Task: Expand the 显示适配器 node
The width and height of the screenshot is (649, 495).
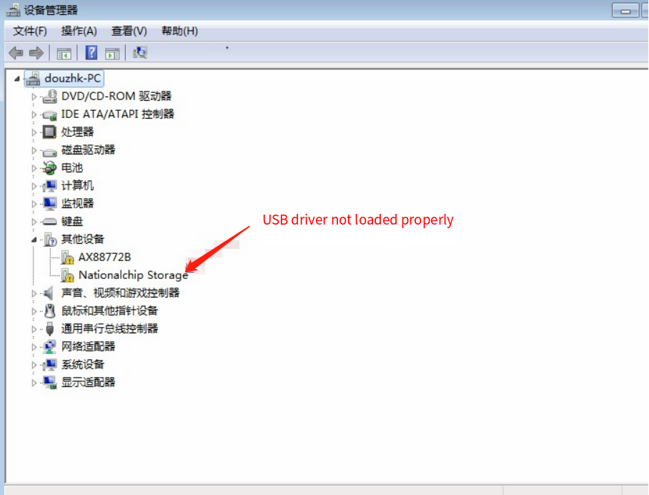Action: coord(34,383)
